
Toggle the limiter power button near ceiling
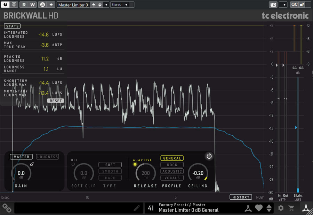209,156
